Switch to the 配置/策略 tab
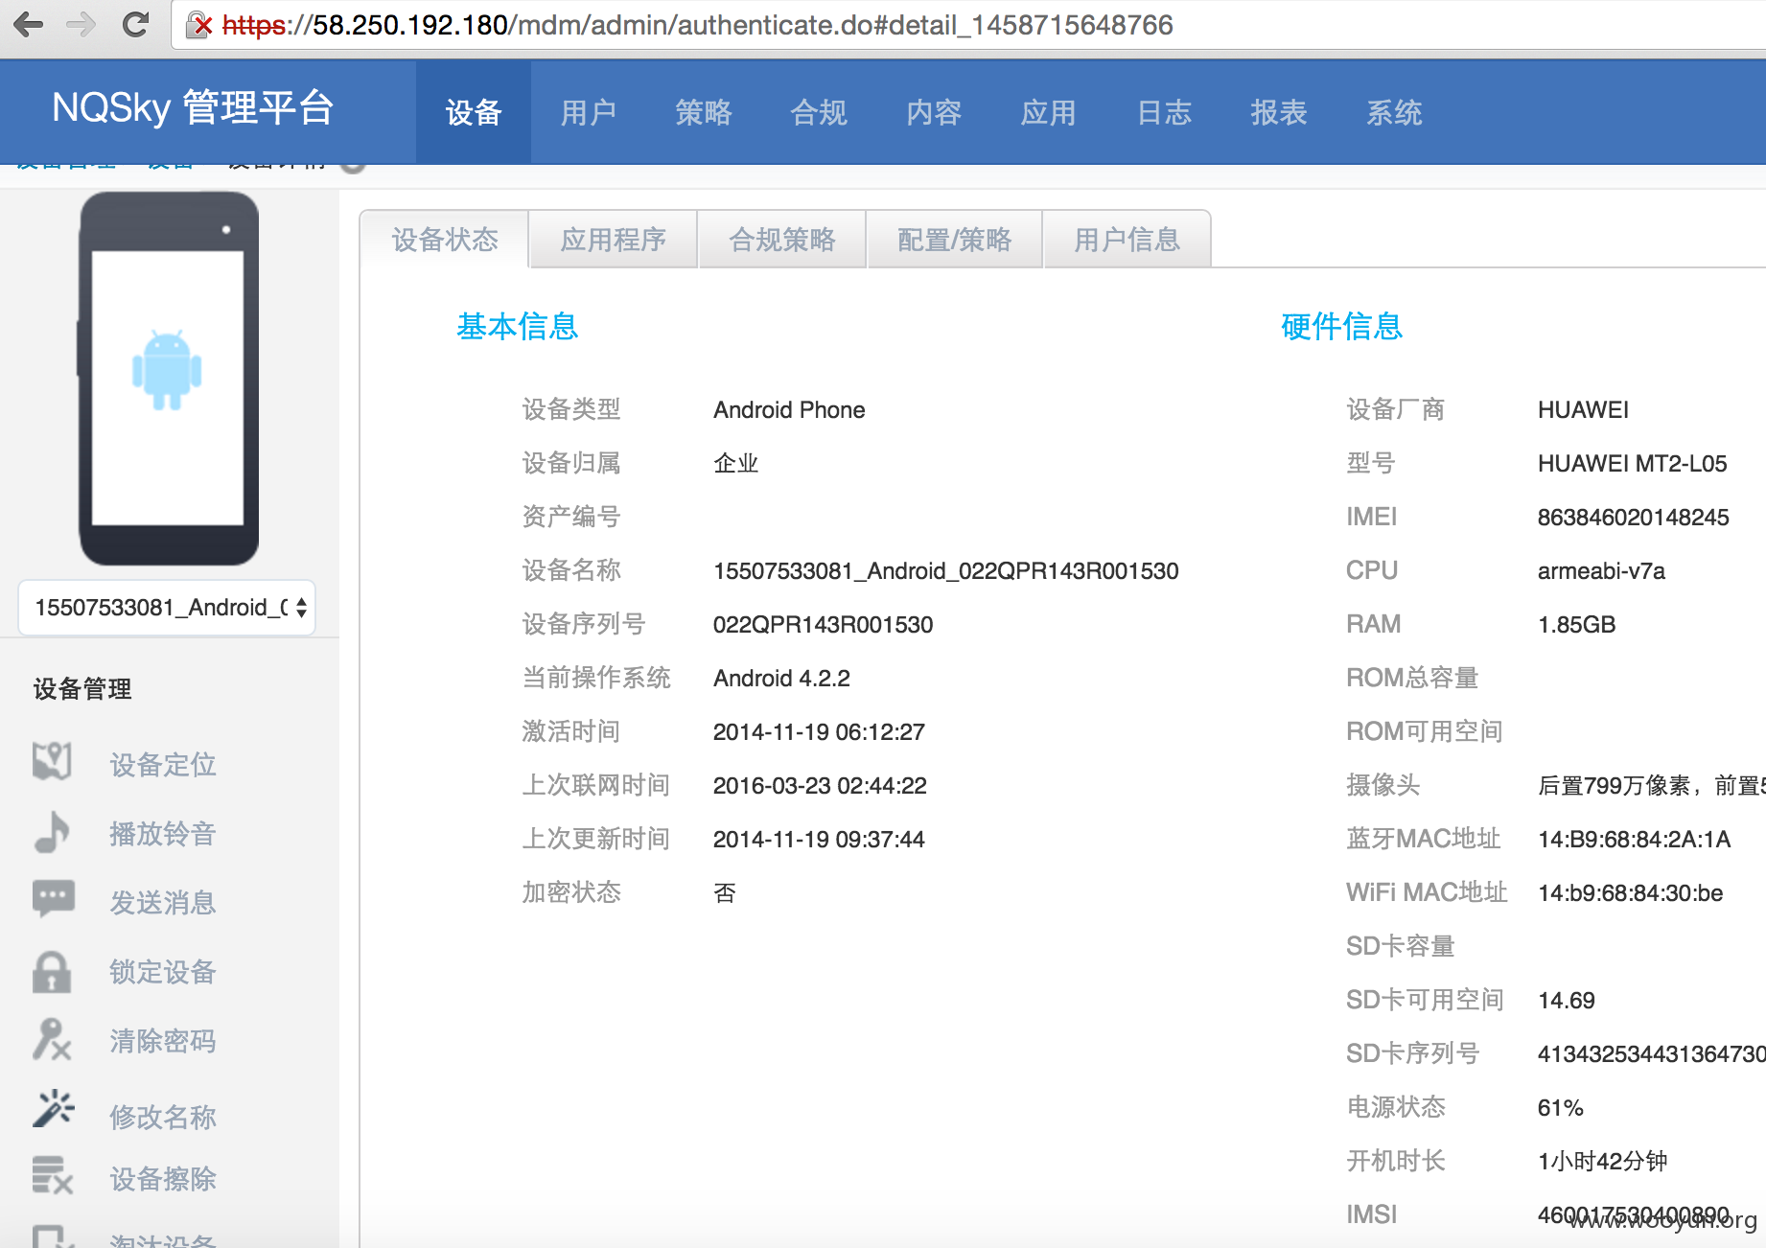Screen dimensions: 1766x1248 (955, 240)
